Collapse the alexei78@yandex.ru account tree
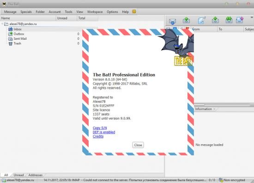The image size is (254, 183). tap(2, 24)
